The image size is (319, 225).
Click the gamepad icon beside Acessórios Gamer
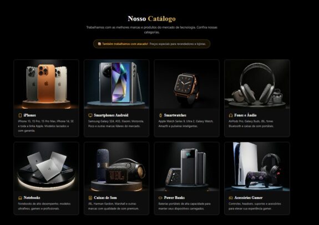click(x=231, y=198)
